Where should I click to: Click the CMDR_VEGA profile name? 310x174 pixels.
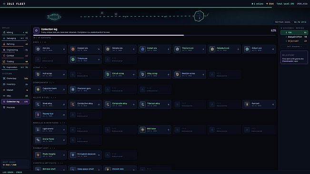pyautogui.click(x=302, y=4)
